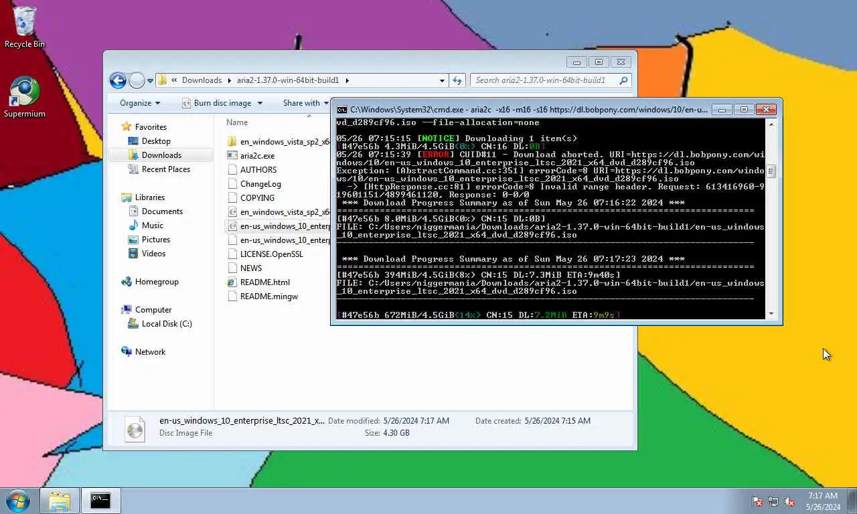Image resolution: width=857 pixels, height=514 pixels.
Task: Click Burn disc image toolbar button
Action: (216, 103)
